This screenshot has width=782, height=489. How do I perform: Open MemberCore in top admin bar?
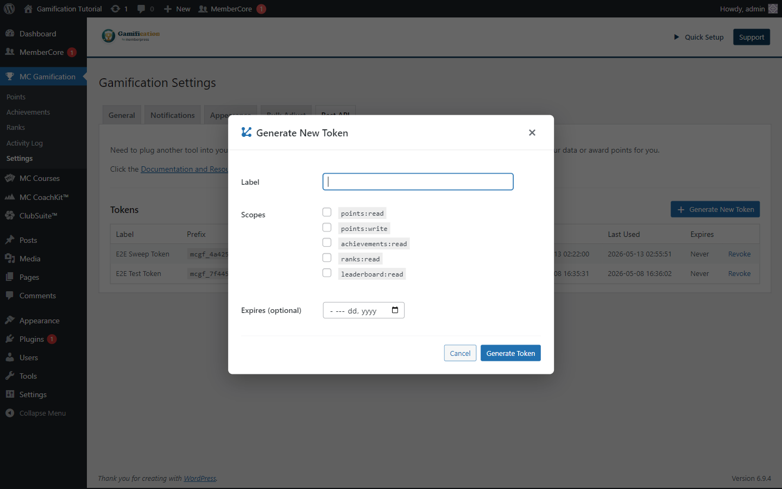pyautogui.click(x=232, y=9)
